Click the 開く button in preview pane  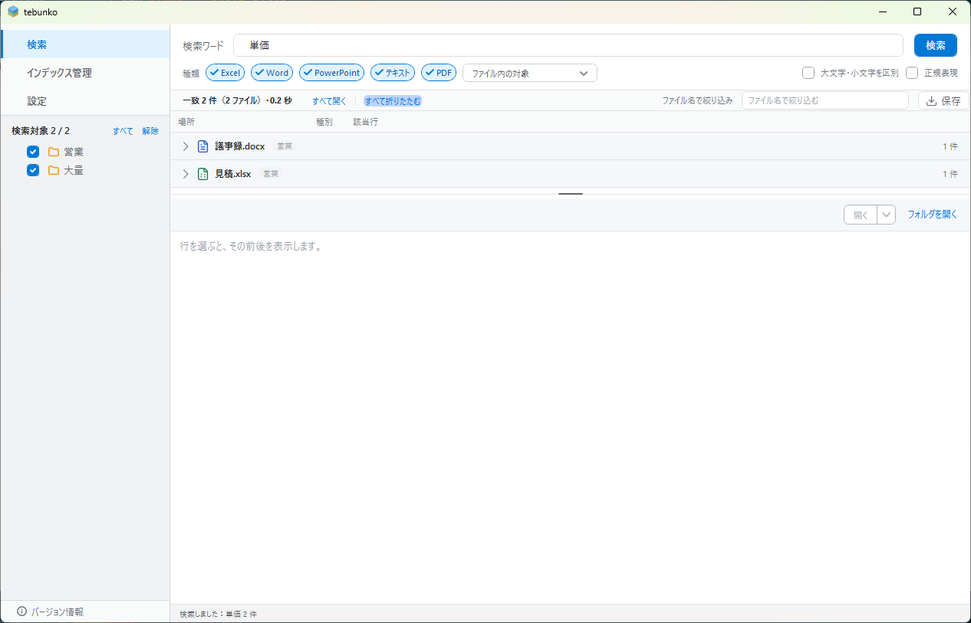(x=861, y=215)
